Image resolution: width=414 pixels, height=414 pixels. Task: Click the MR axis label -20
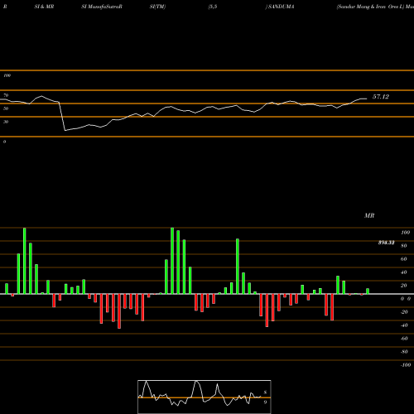pos(404,312)
